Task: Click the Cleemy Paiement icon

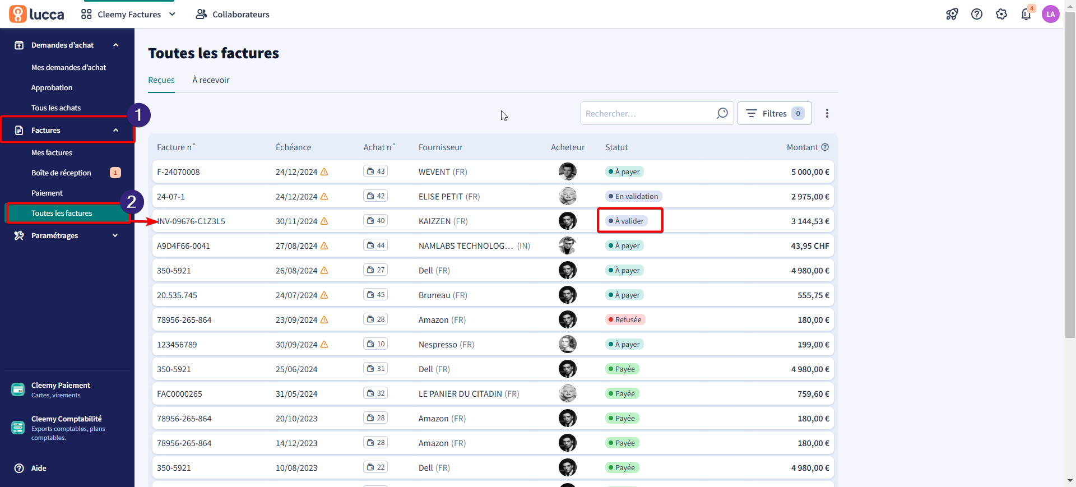Action: [x=18, y=389]
